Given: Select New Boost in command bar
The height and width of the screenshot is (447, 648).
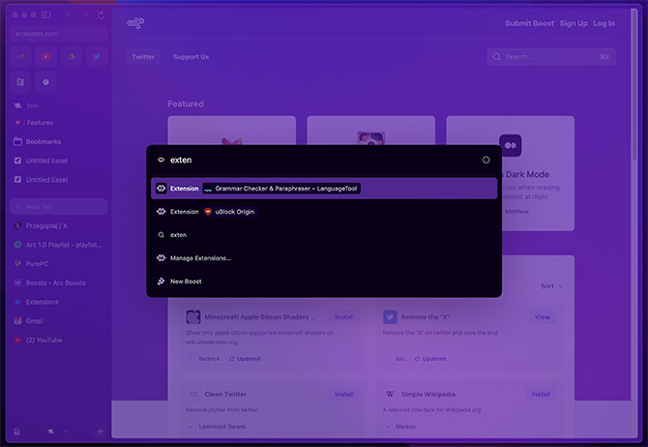Looking at the screenshot, I should 324,282.
